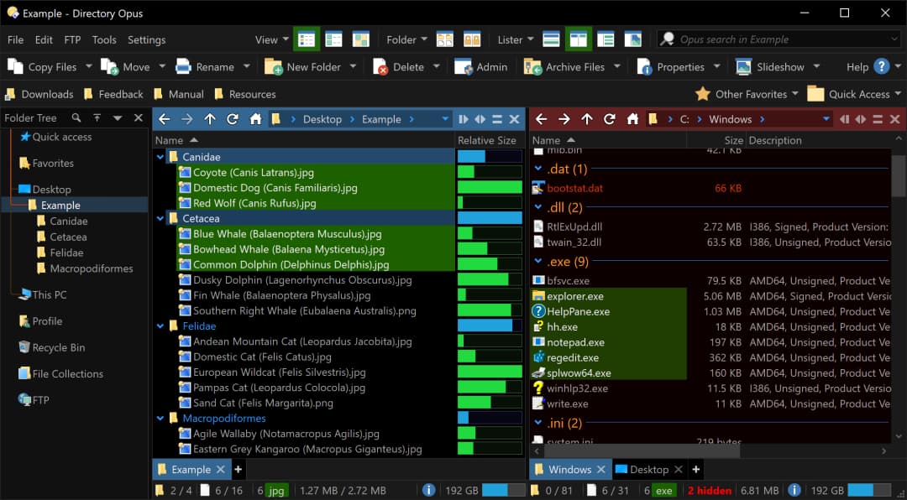Click the Admin mode toolbar icon
907x500 pixels.
pos(480,67)
